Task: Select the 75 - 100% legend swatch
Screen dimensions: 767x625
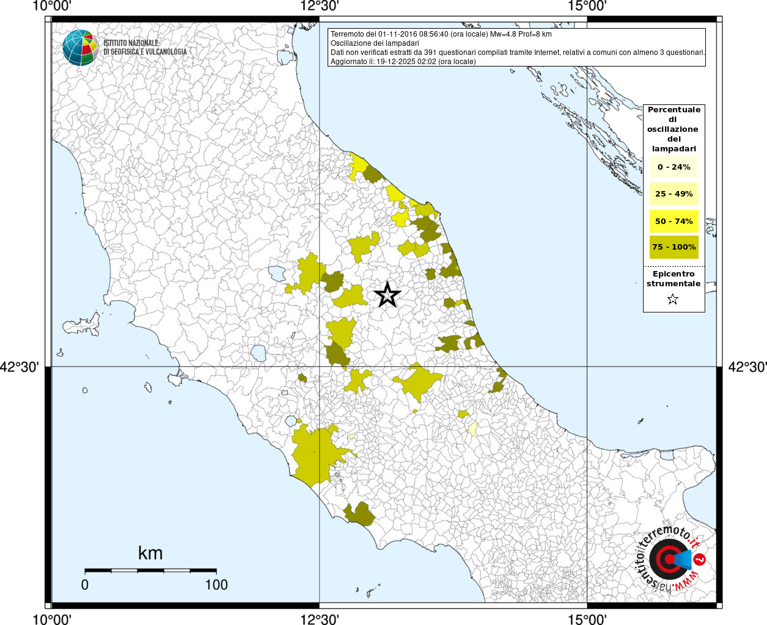Action: (673, 247)
